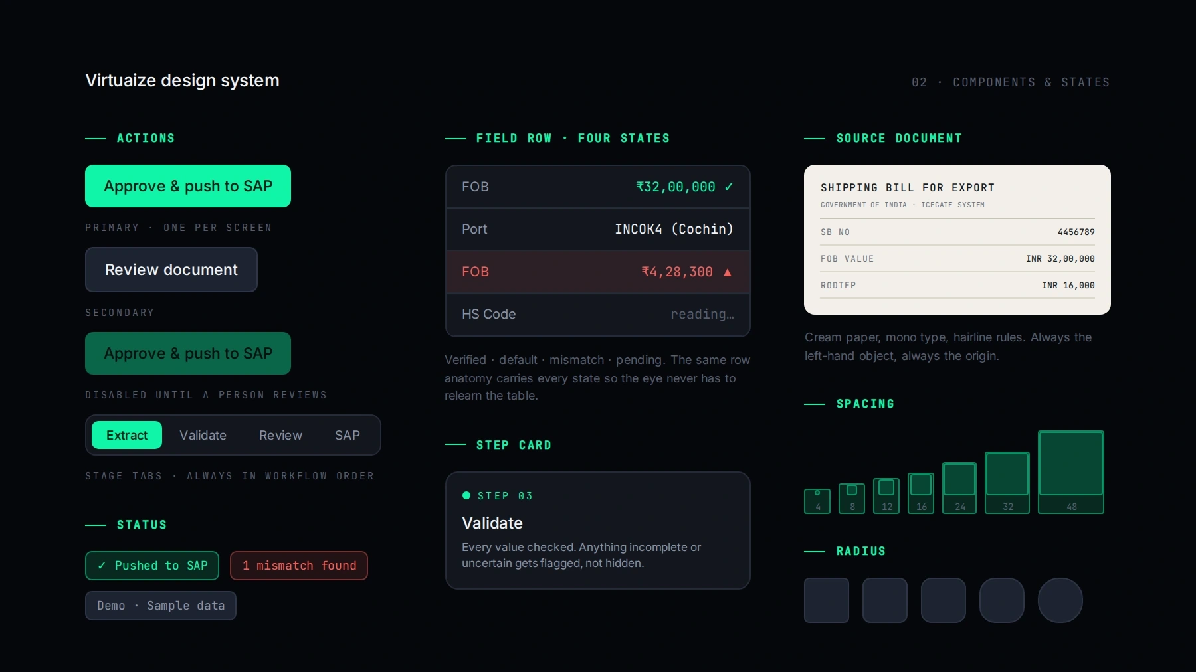This screenshot has width=1196, height=672.
Task: Click the SHIPPING BILL FOR EXPORT heading
Action: click(908, 188)
